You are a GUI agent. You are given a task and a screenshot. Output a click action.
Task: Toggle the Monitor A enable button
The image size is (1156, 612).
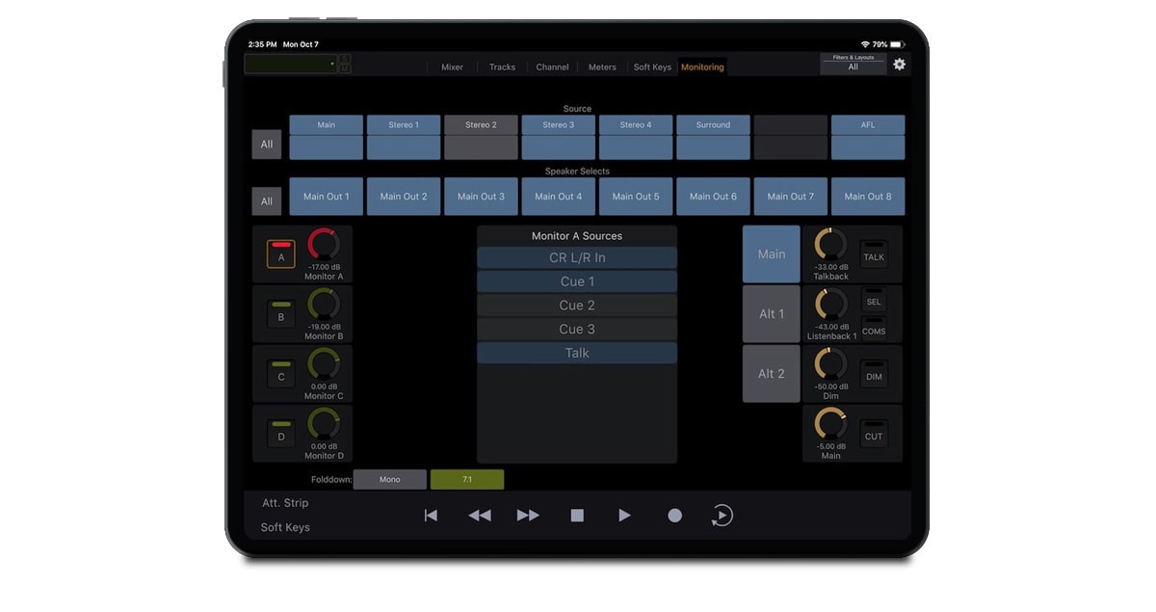click(281, 253)
